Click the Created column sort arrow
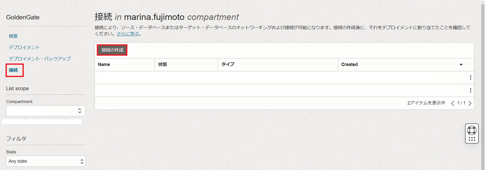The width and height of the screenshot is (485, 170). [x=461, y=65]
